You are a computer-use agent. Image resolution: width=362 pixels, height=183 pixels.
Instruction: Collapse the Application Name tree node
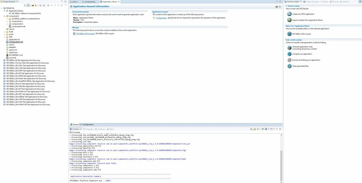[4, 11]
